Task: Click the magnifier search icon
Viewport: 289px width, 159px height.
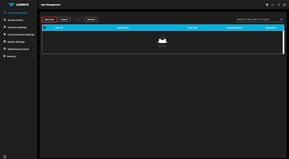Action: click(x=282, y=20)
